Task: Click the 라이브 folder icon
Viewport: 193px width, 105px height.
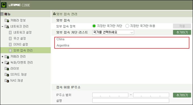Action: coord(7,69)
